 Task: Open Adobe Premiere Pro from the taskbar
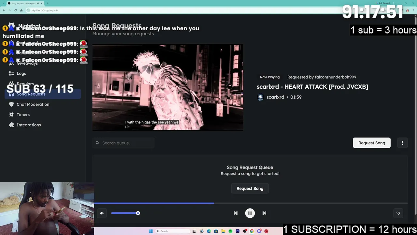point(237,231)
